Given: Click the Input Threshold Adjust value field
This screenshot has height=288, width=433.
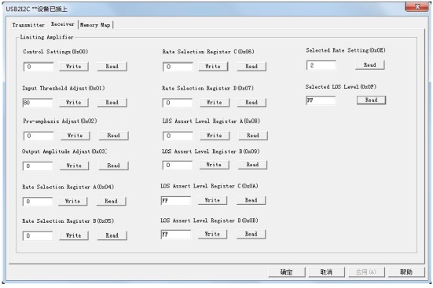Looking at the screenshot, I should click(38, 103).
